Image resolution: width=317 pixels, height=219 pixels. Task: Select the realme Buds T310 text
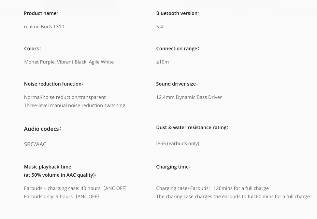pyautogui.click(x=44, y=27)
